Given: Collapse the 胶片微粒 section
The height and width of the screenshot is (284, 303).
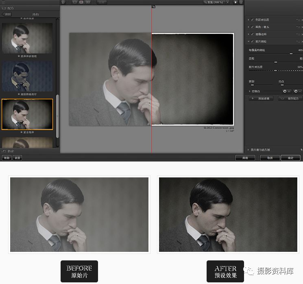Looking at the screenshot, I should click(249, 42).
